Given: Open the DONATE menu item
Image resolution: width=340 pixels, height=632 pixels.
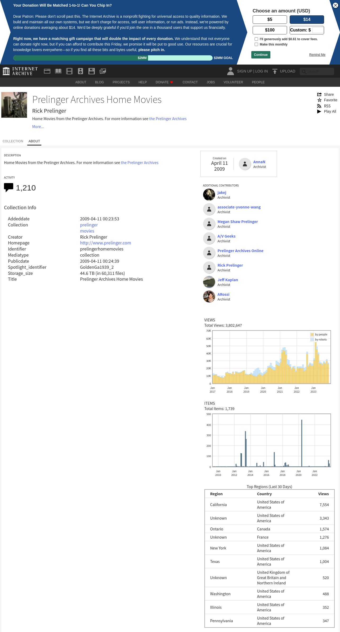Looking at the screenshot, I should click(x=164, y=82).
